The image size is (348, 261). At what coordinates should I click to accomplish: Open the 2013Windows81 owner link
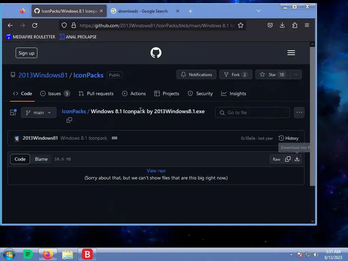point(43,75)
